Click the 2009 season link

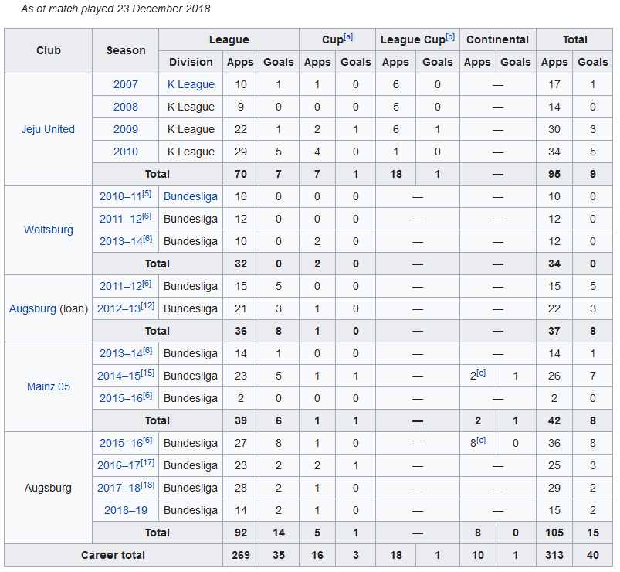point(125,129)
